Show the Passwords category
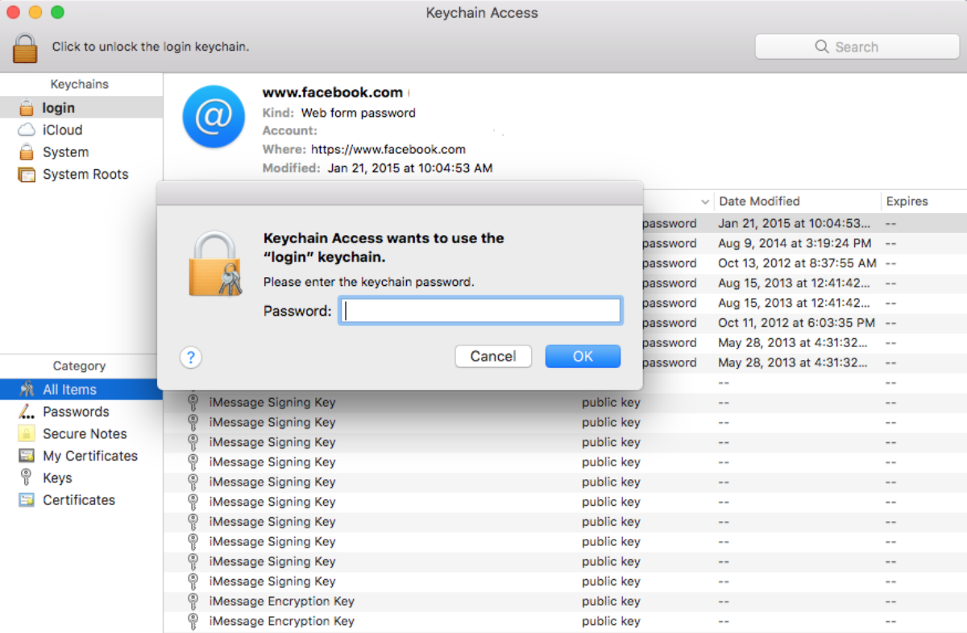This screenshot has width=967, height=633. click(x=75, y=412)
